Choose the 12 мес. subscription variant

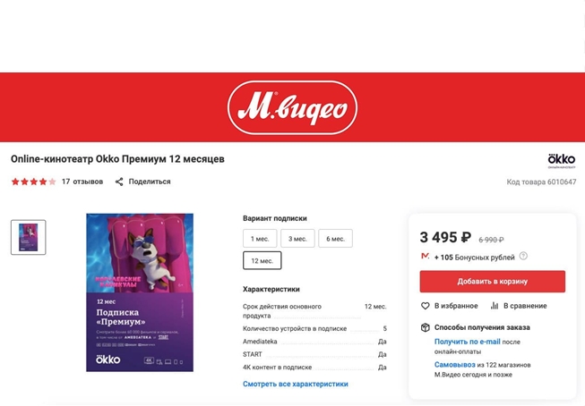[x=262, y=260]
